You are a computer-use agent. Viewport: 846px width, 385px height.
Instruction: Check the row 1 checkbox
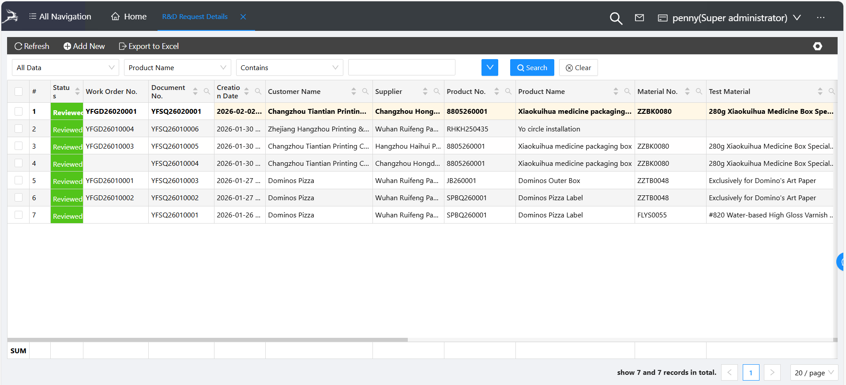[x=19, y=111]
